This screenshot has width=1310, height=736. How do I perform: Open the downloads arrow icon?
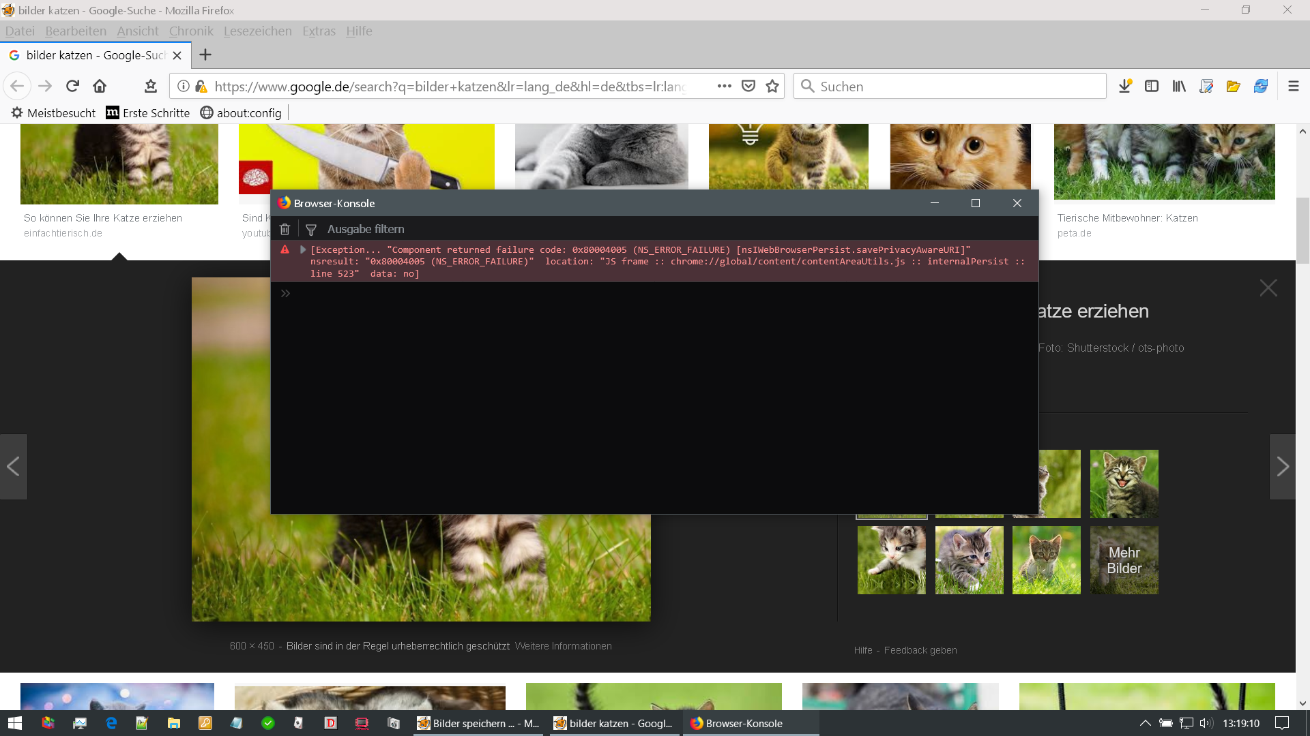(1124, 87)
